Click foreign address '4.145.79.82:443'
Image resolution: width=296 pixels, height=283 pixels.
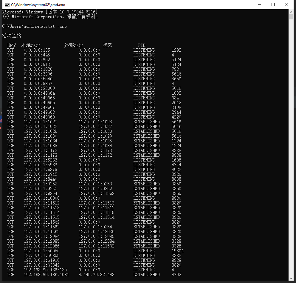tap(97, 275)
